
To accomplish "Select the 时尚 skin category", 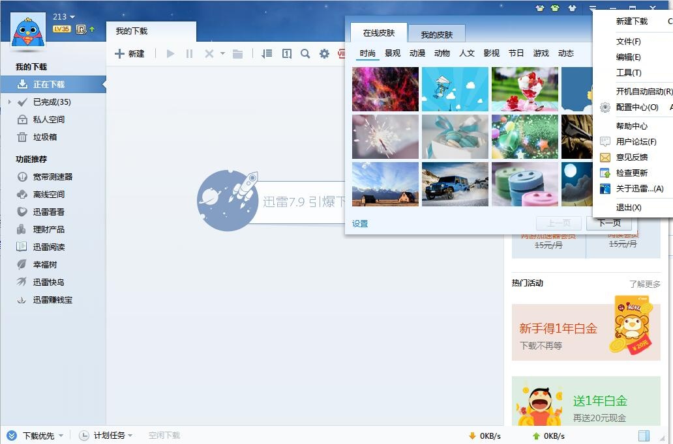I will (x=367, y=53).
